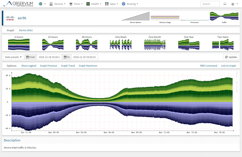The width and height of the screenshot is (242, 157).
Task: Click the laptop display icon
Action: point(225,4)
